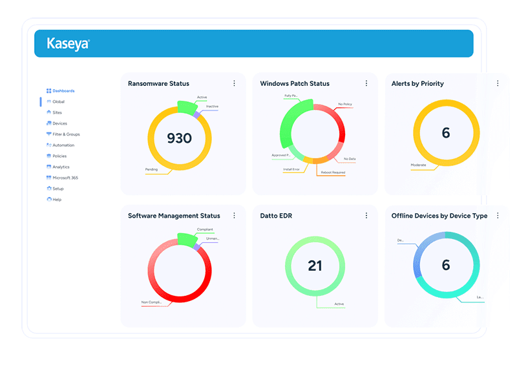The height and width of the screenshot is (374, 517).
Task: Click the Filter & Groups funnel icon
Action: click(x=48, y=134)
